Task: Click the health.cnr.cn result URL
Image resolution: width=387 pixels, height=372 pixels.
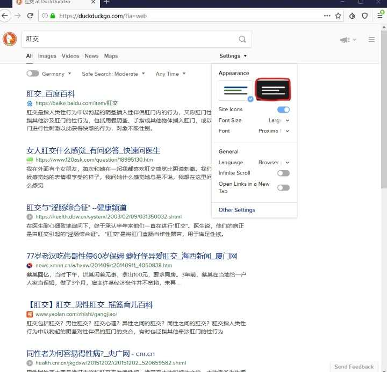Action: tap(111, 363)
